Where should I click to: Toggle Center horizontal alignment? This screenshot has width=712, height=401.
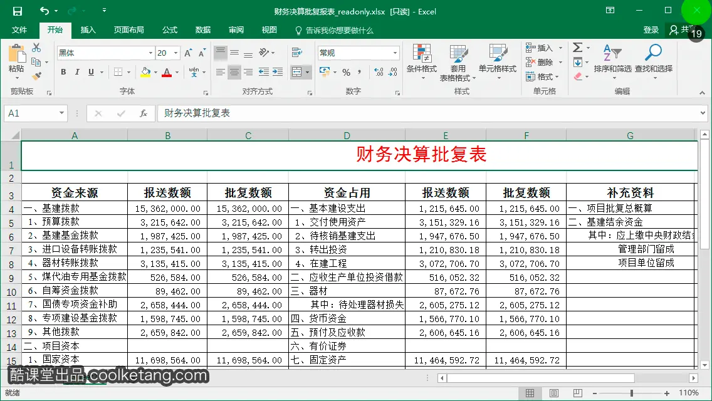(234, 72)
